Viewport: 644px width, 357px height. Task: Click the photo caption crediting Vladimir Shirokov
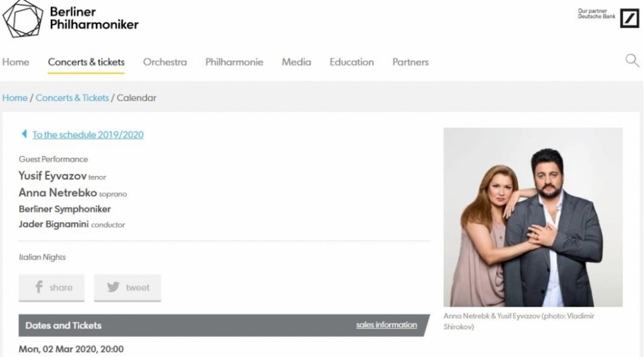tap(519, 321)
